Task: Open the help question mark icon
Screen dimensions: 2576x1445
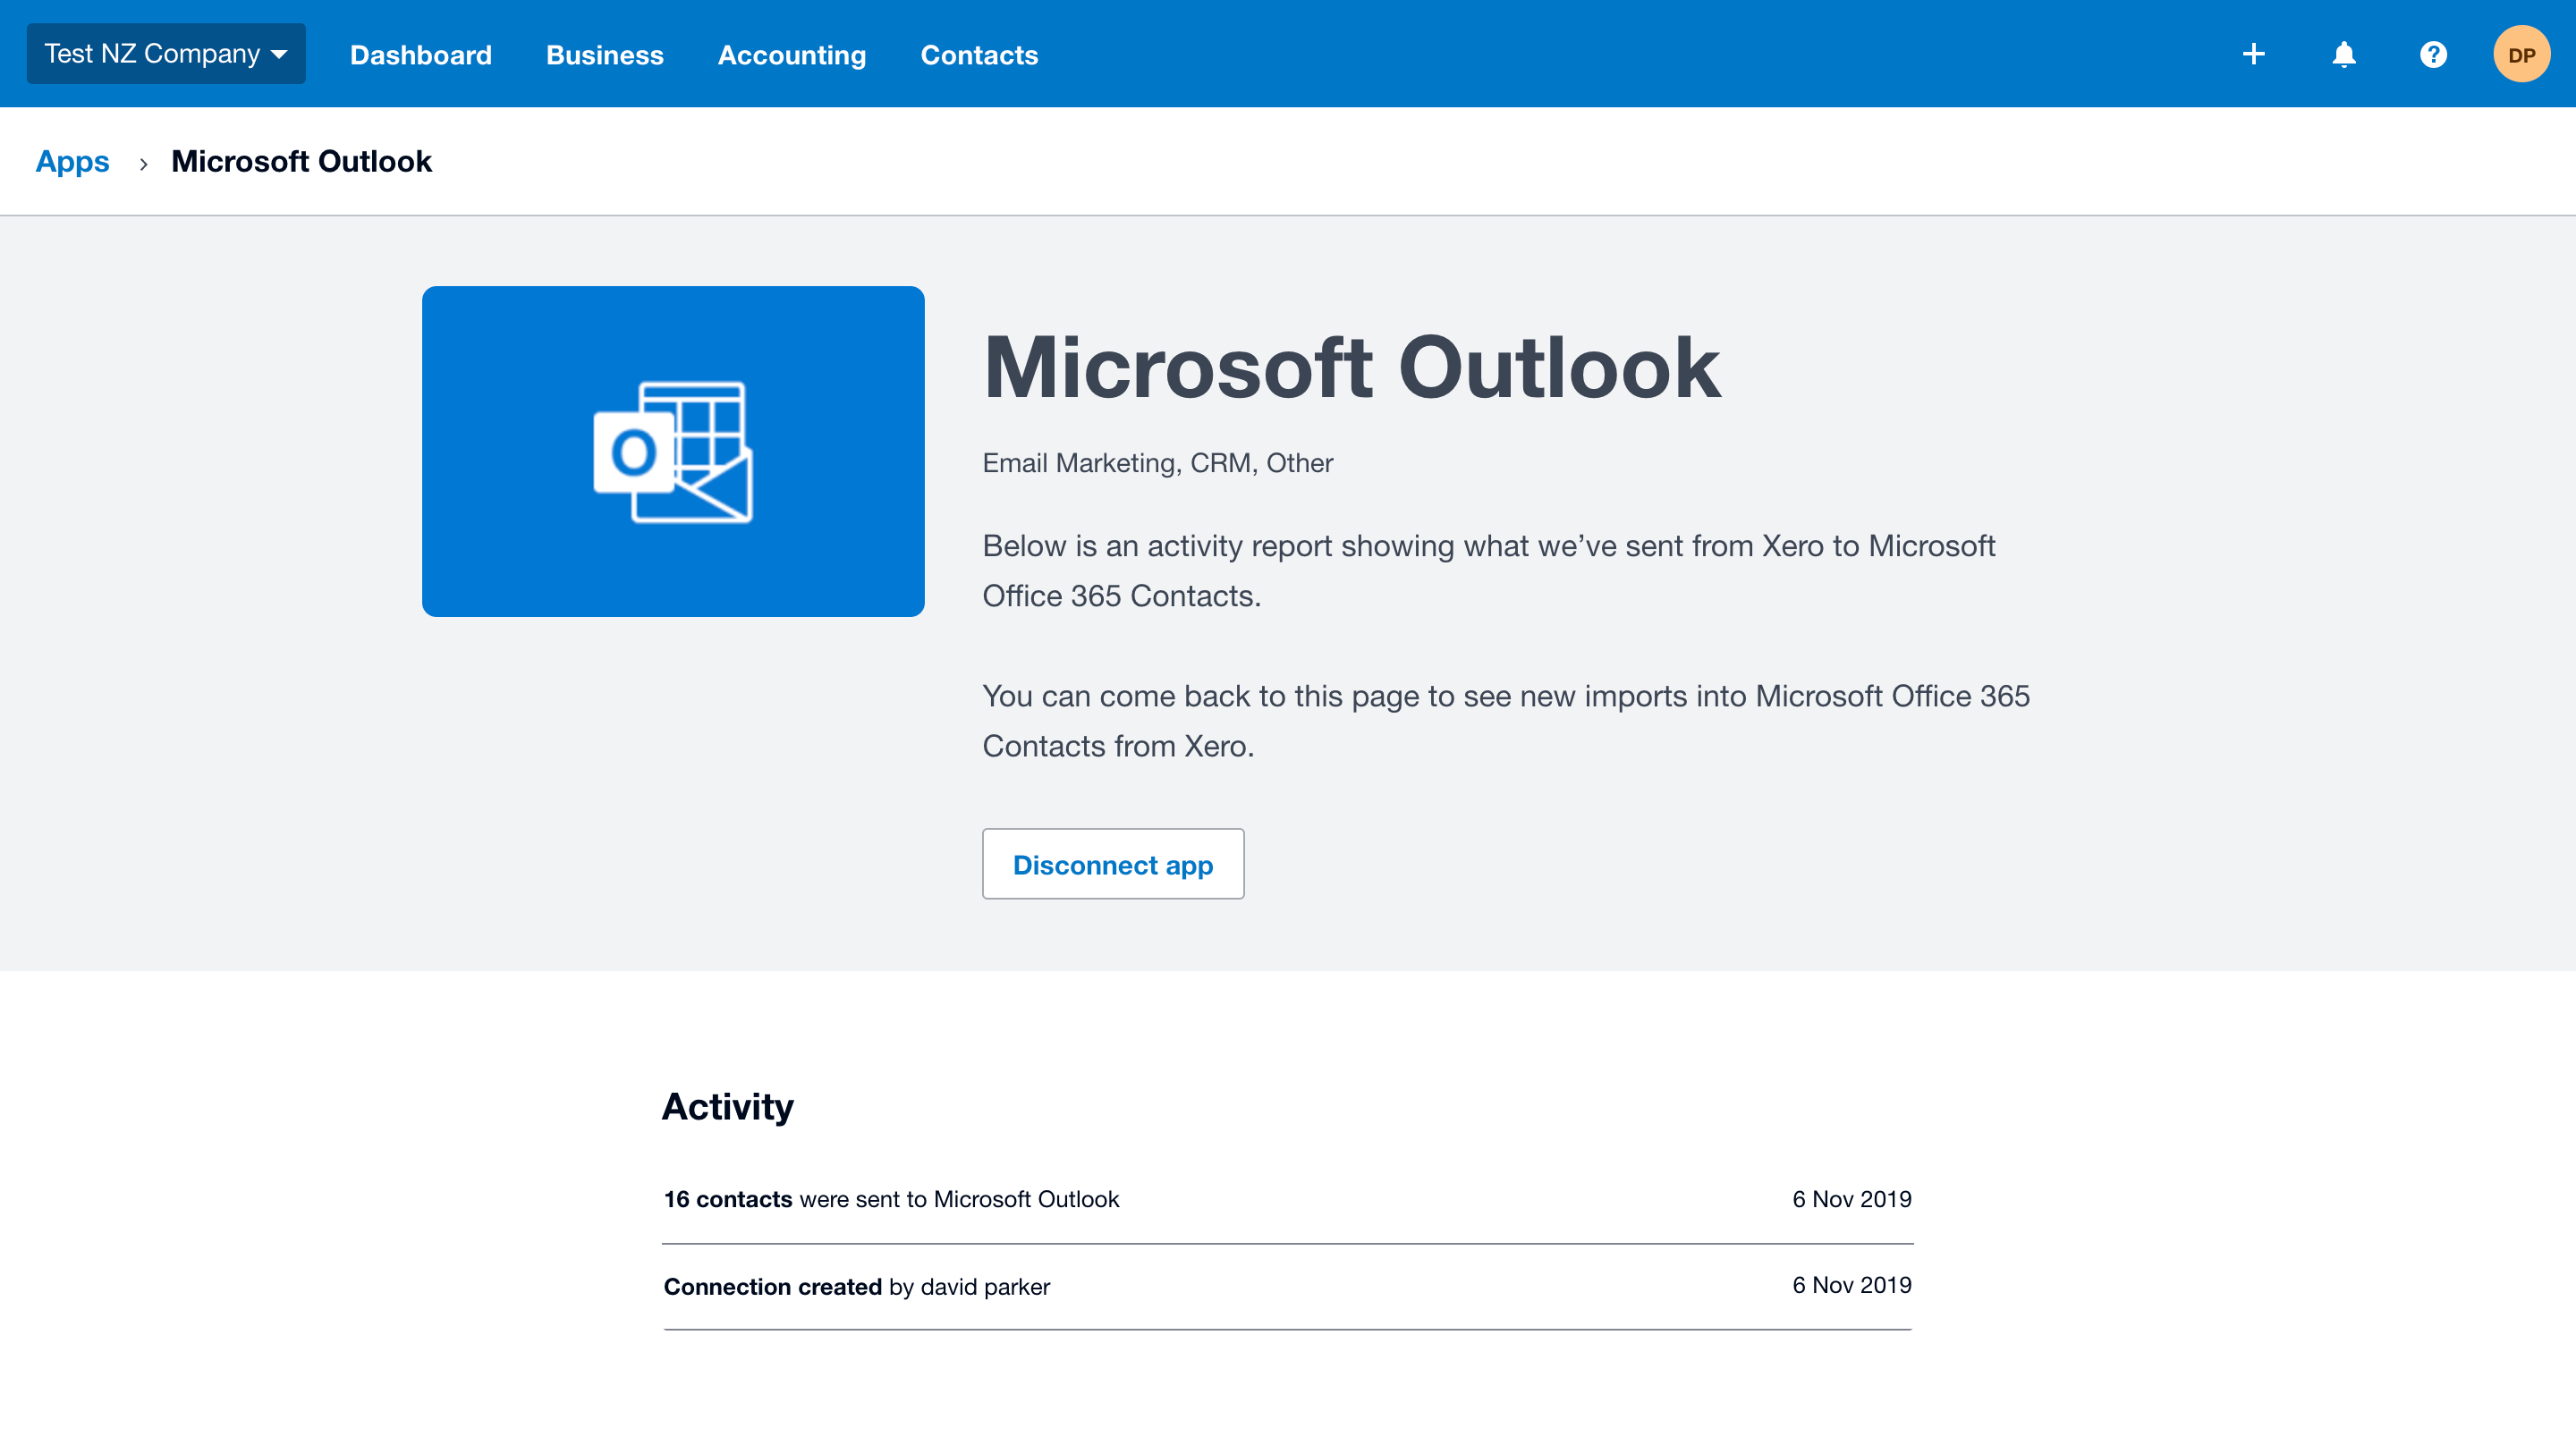Action: (x=2433, y=54)
